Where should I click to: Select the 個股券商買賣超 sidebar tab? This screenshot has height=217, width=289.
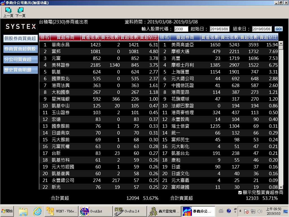coord(20,39)
